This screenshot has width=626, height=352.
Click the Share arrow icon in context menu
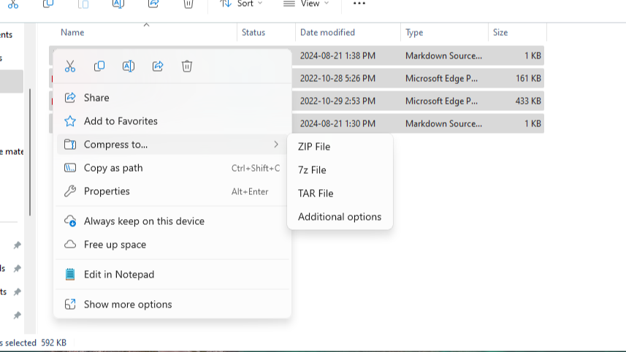[x=158, y=66]
